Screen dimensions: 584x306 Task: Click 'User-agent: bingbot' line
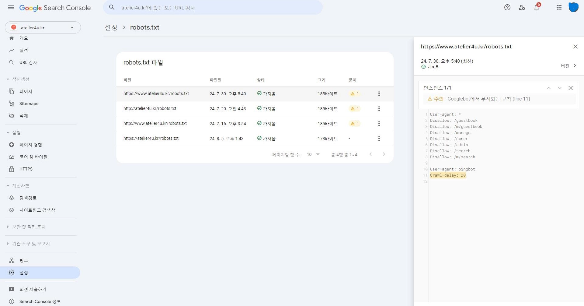click(453, 169)
